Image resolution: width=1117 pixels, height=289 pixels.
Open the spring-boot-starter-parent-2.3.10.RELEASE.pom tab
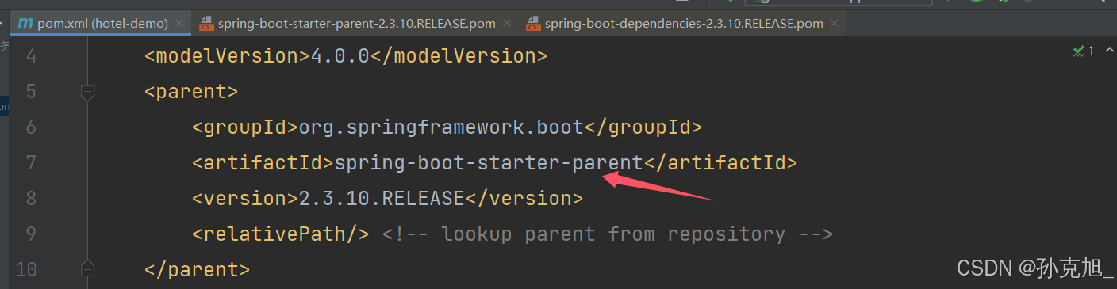(x=355, y=24)
